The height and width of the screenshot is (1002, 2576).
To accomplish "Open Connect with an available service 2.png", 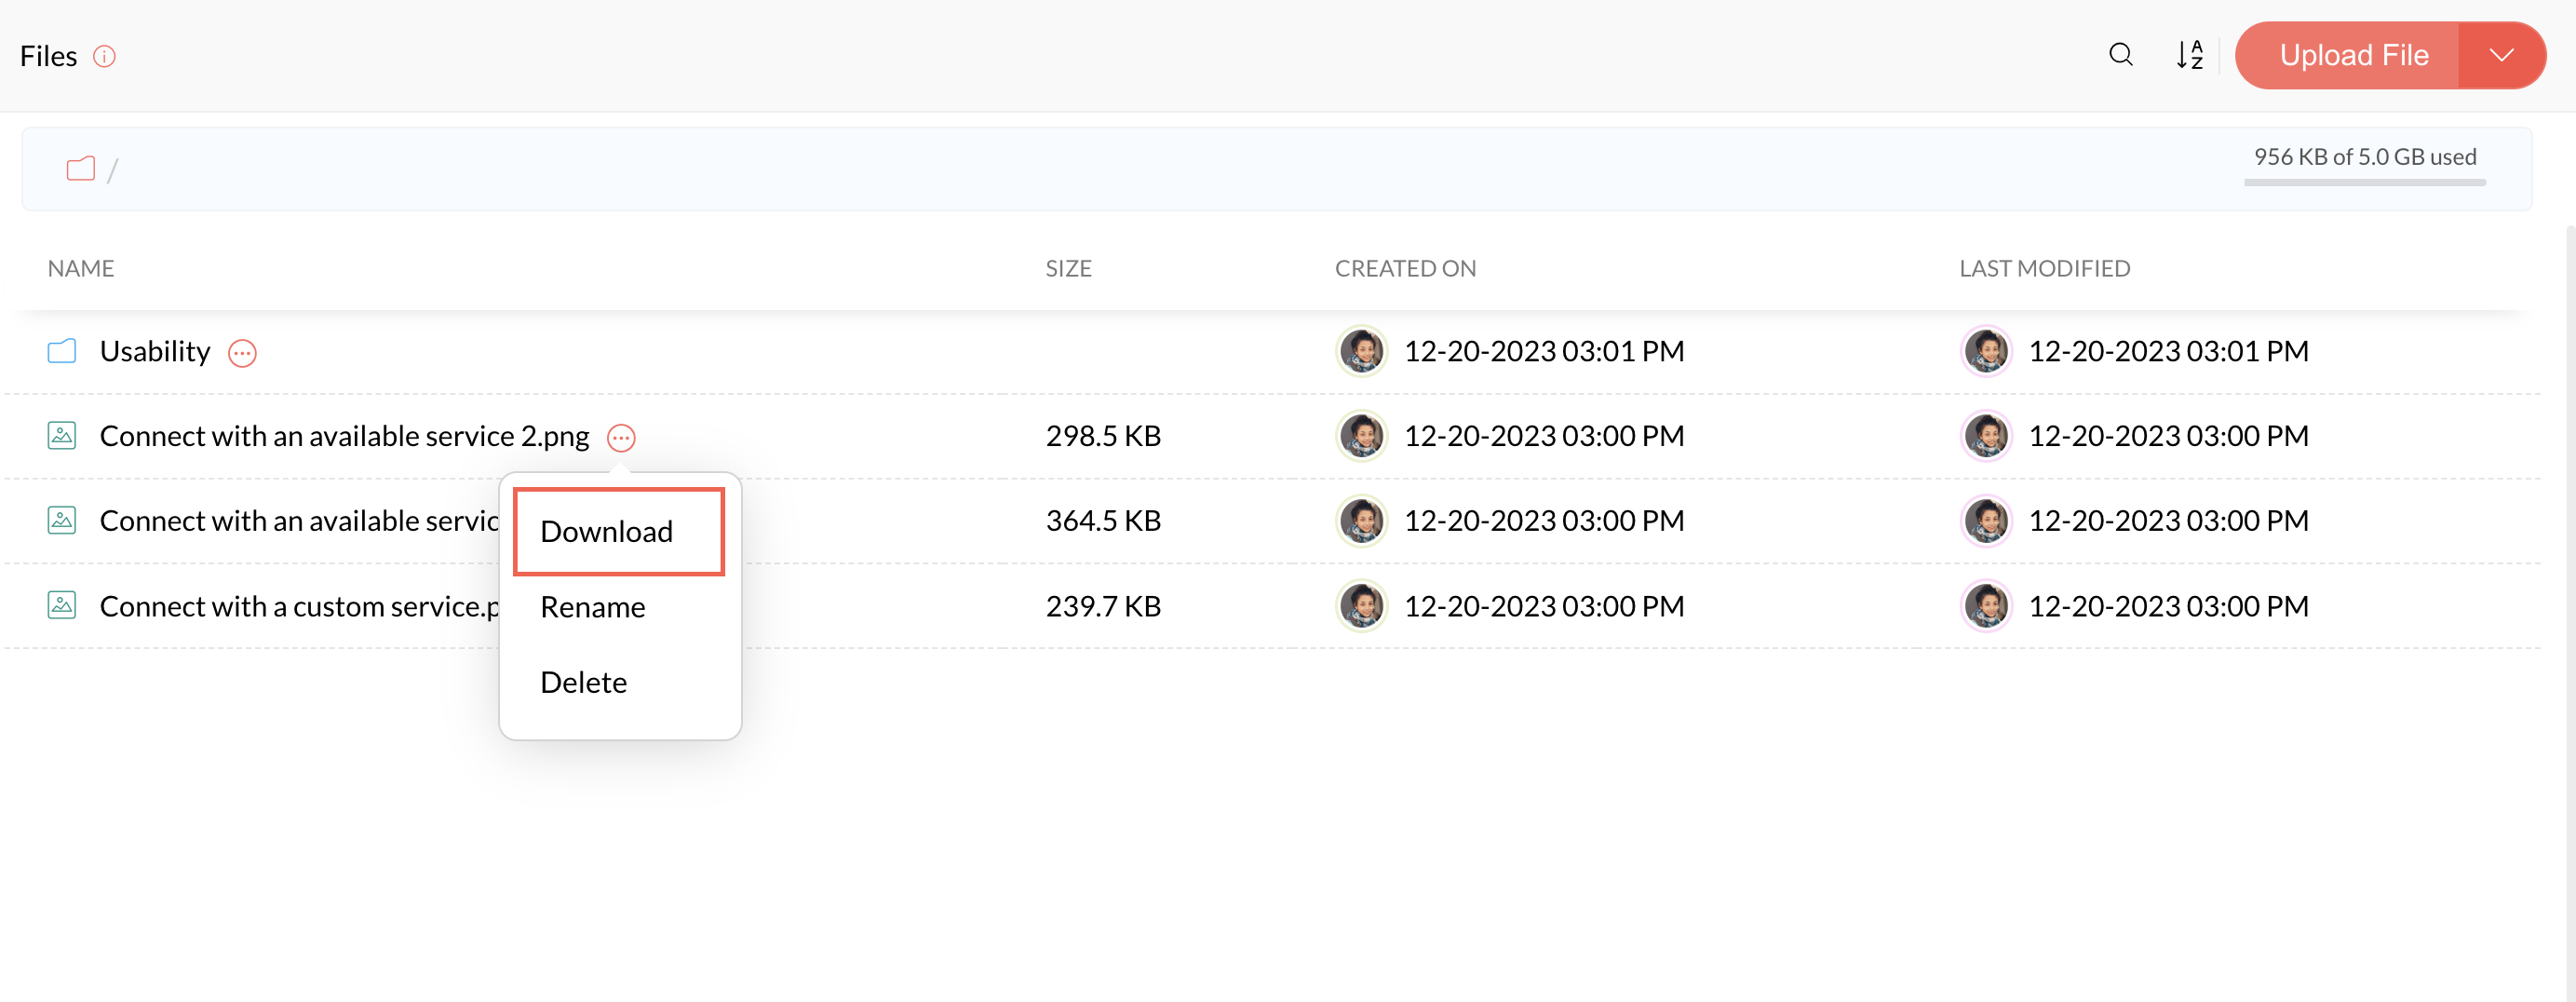I will coord(344,436).
